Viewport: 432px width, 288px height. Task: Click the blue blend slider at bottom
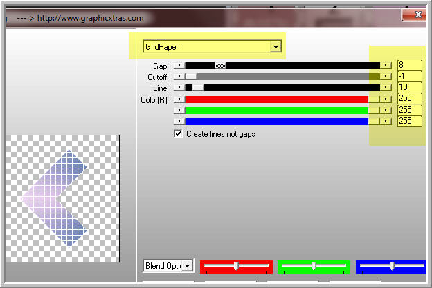pyautogui.click(x=391, y=267)
